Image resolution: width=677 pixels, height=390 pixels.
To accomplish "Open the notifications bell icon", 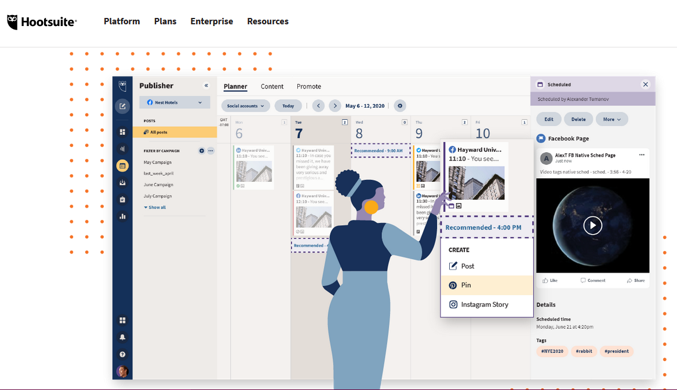I will [x=123, y=337].
